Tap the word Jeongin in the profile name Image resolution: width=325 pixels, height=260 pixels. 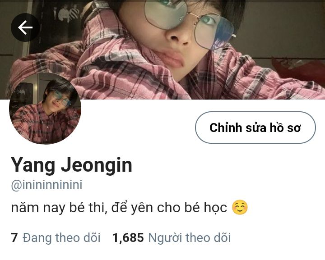(97, 166)
